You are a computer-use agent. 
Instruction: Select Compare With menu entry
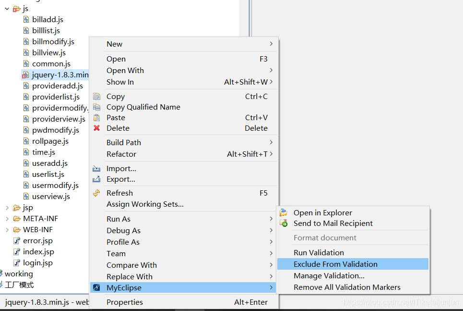[183, 265]
